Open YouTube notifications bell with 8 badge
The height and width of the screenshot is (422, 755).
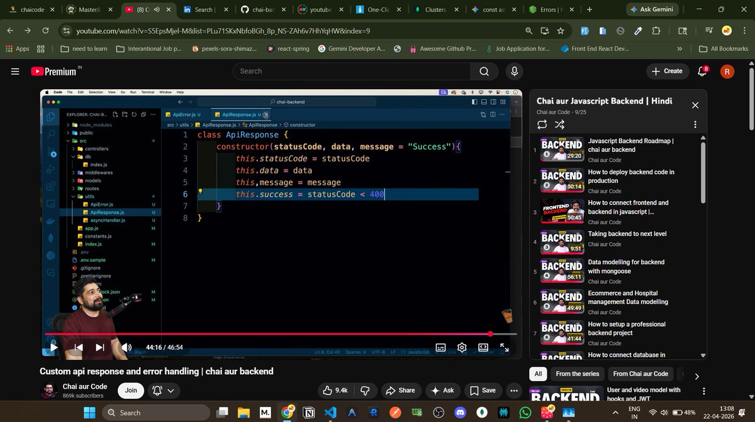tap(703, 71)
